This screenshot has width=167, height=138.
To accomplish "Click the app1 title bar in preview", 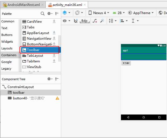I will (x=144, y=50).
